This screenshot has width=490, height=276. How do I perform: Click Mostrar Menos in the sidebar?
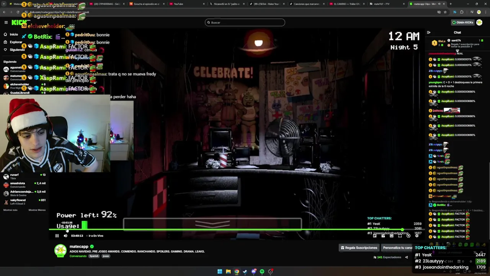pyautogui.click(x=37, y=210)
